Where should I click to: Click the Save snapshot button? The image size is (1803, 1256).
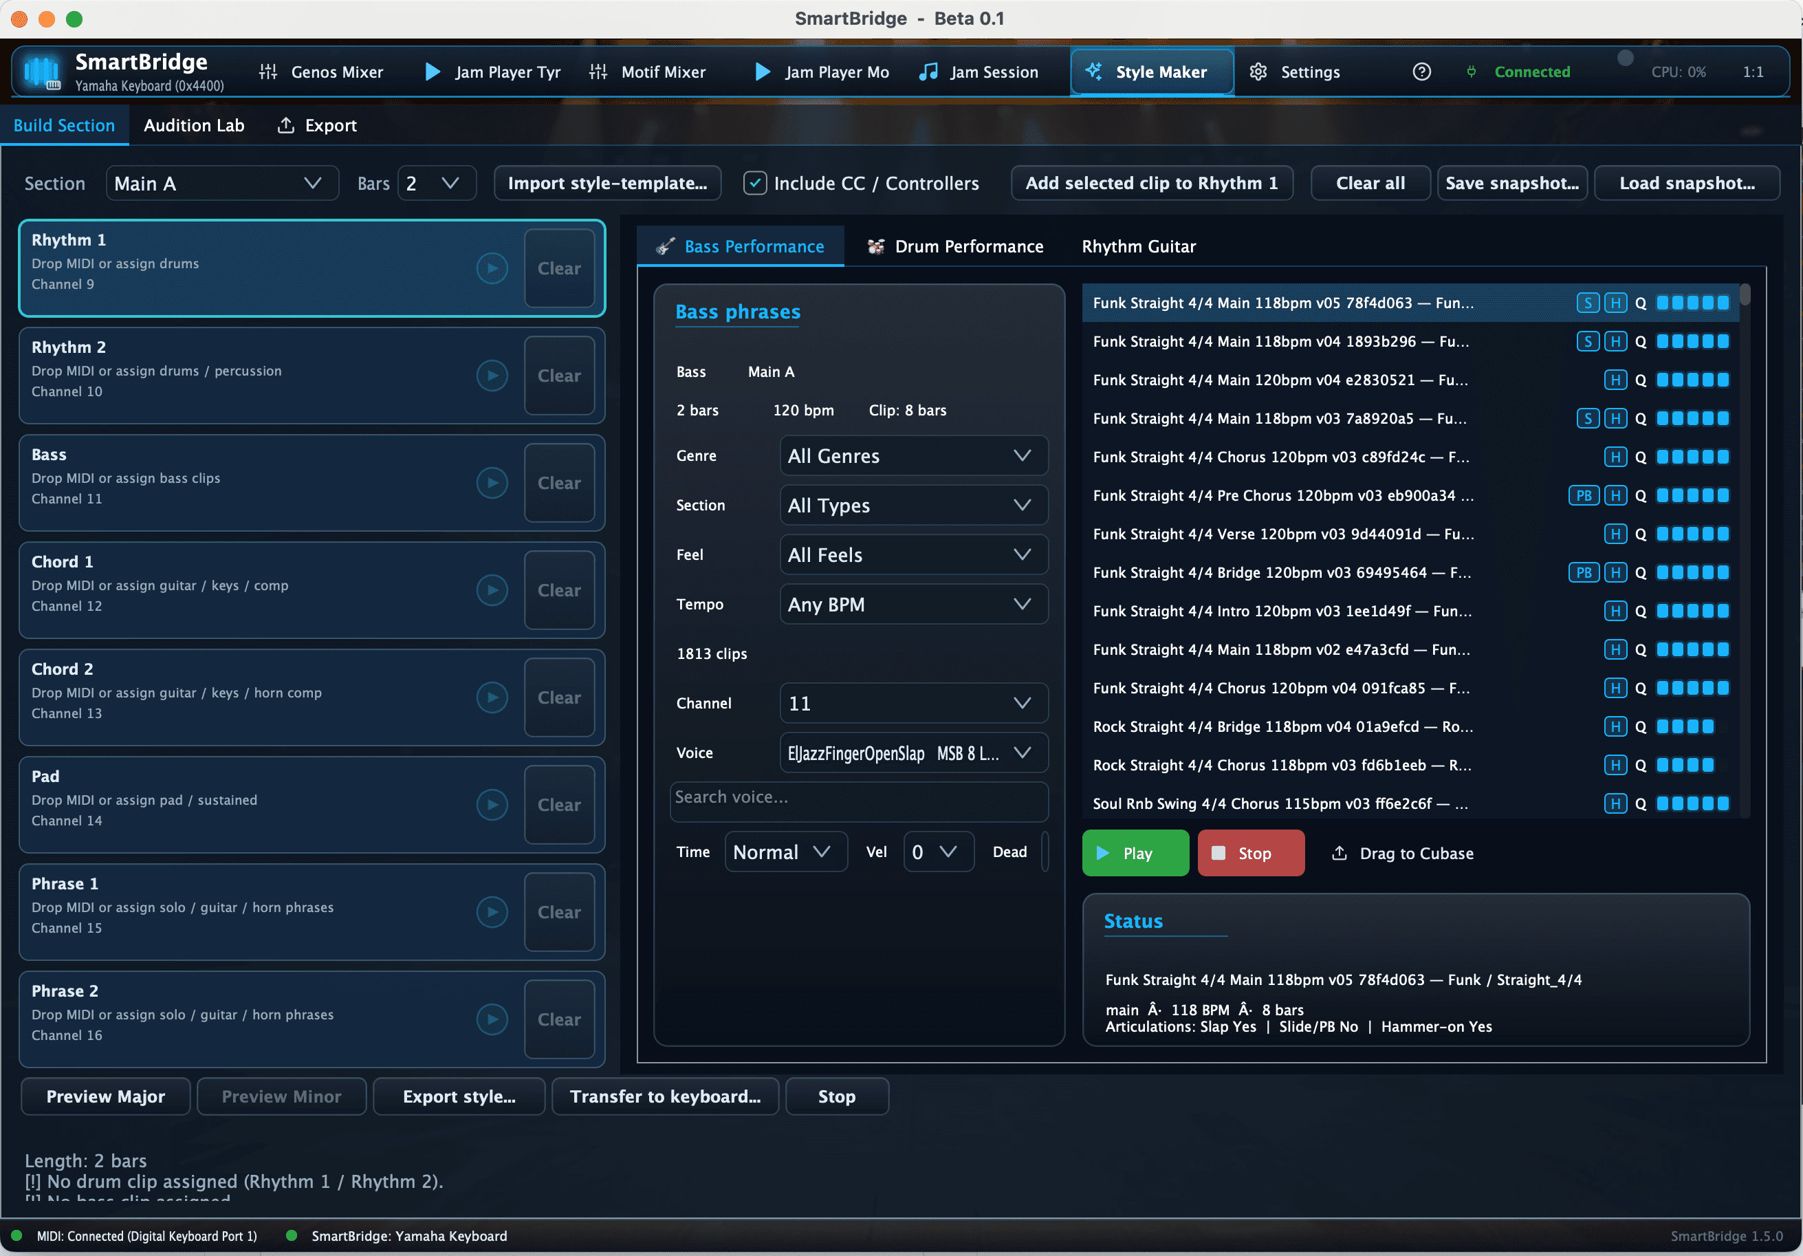point(1511,184)
